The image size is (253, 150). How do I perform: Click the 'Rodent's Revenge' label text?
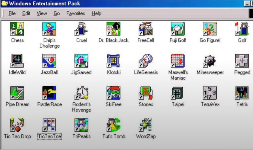(82, 107)
